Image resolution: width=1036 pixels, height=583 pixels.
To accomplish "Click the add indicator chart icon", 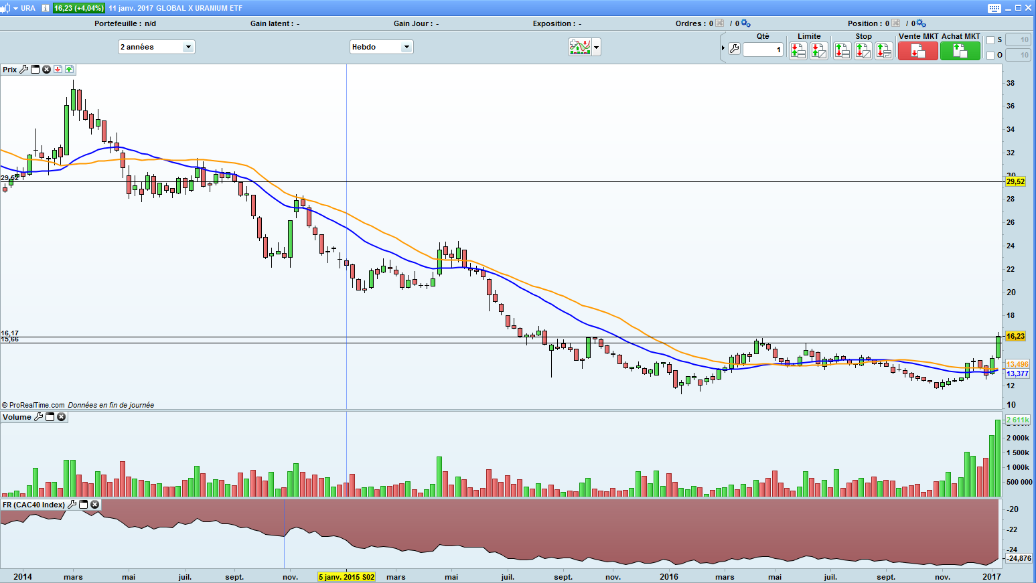I will point(579,47).
